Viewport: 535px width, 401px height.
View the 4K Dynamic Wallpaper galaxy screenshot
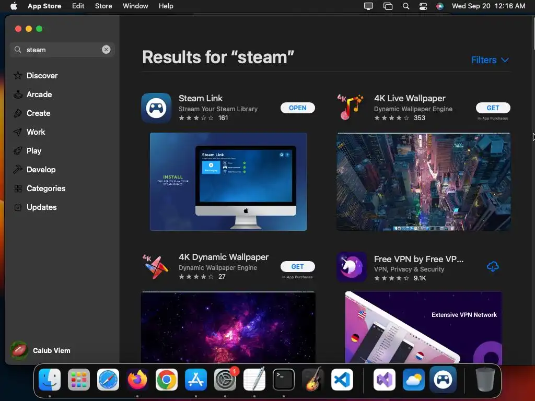tap(228, 327)
